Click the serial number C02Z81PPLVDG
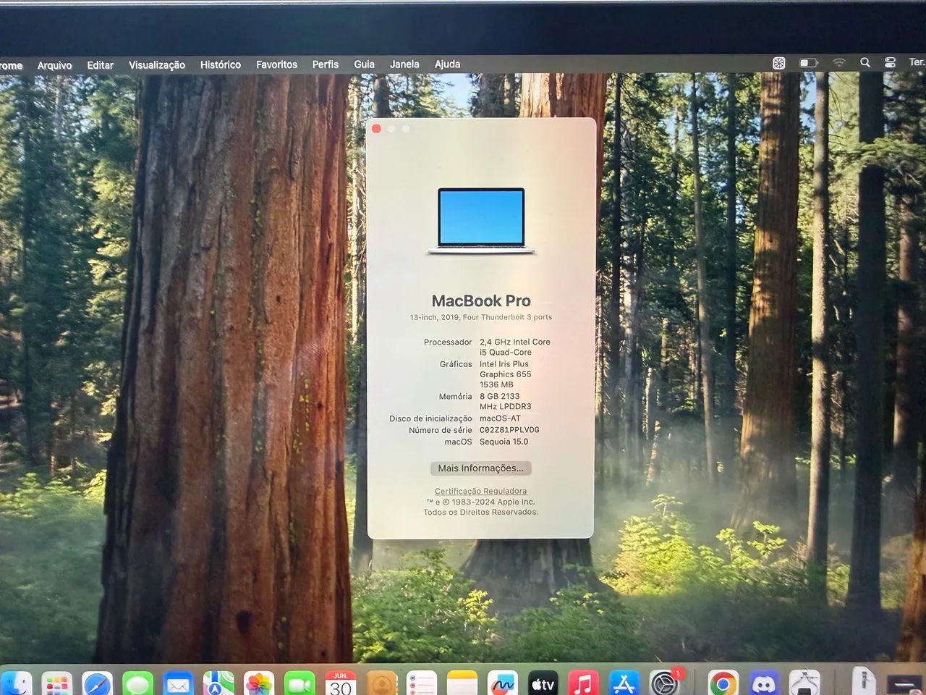The height and width of the screenshot is (695, 926). pos(509,430)
